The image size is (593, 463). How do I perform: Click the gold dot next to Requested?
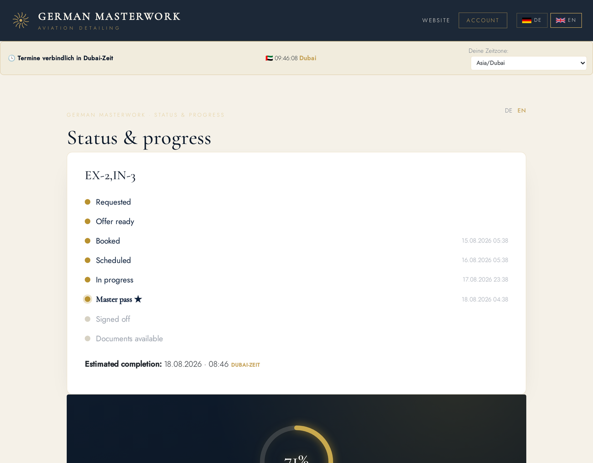pyautogui.click(x=88, y=202)
